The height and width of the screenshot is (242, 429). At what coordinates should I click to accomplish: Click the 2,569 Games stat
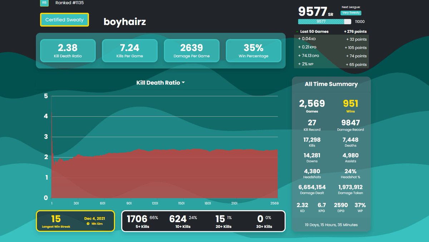pyautogui.click(x=312, y=106)
